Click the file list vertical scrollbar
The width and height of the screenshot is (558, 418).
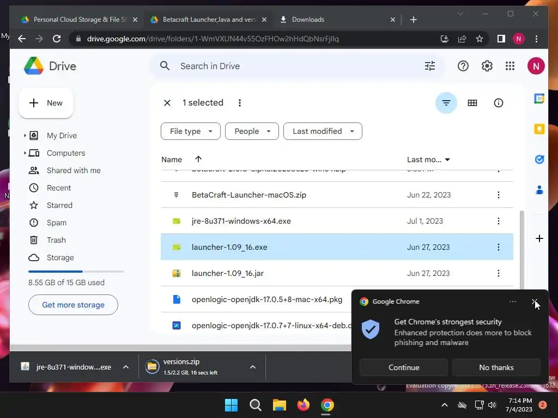click(521, 250)
